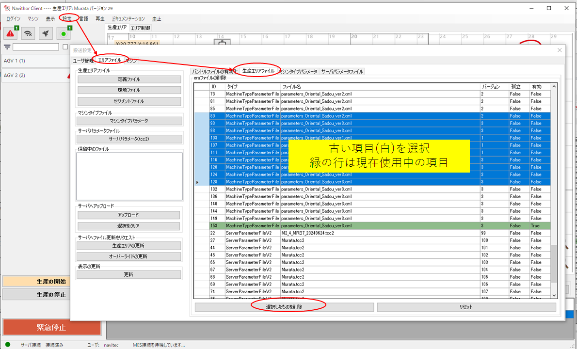Image resolution: width=577 pixels, height=349 pixels.
Task: Click the 選択したものを削除 button
Action: coord(284,307)
